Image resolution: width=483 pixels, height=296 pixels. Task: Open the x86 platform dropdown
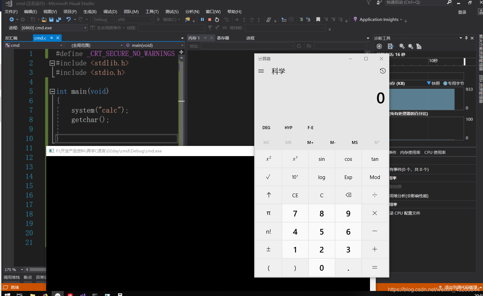tap(135, 20)
